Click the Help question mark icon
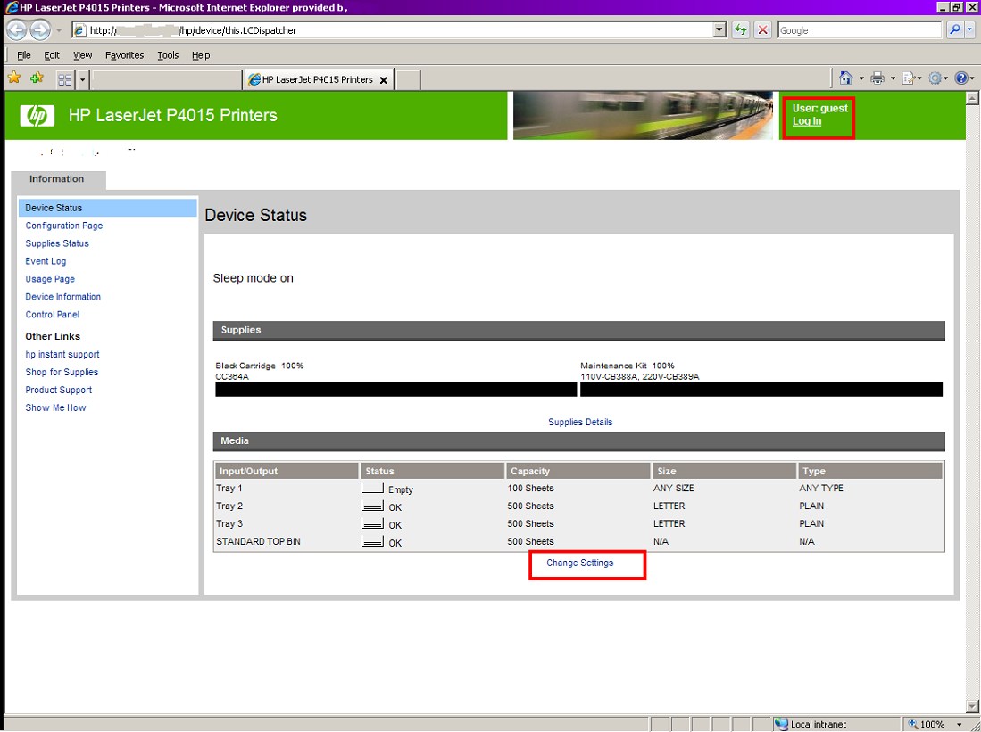The height and width of the screenshot is (732, 981). (x=961, y=78)
